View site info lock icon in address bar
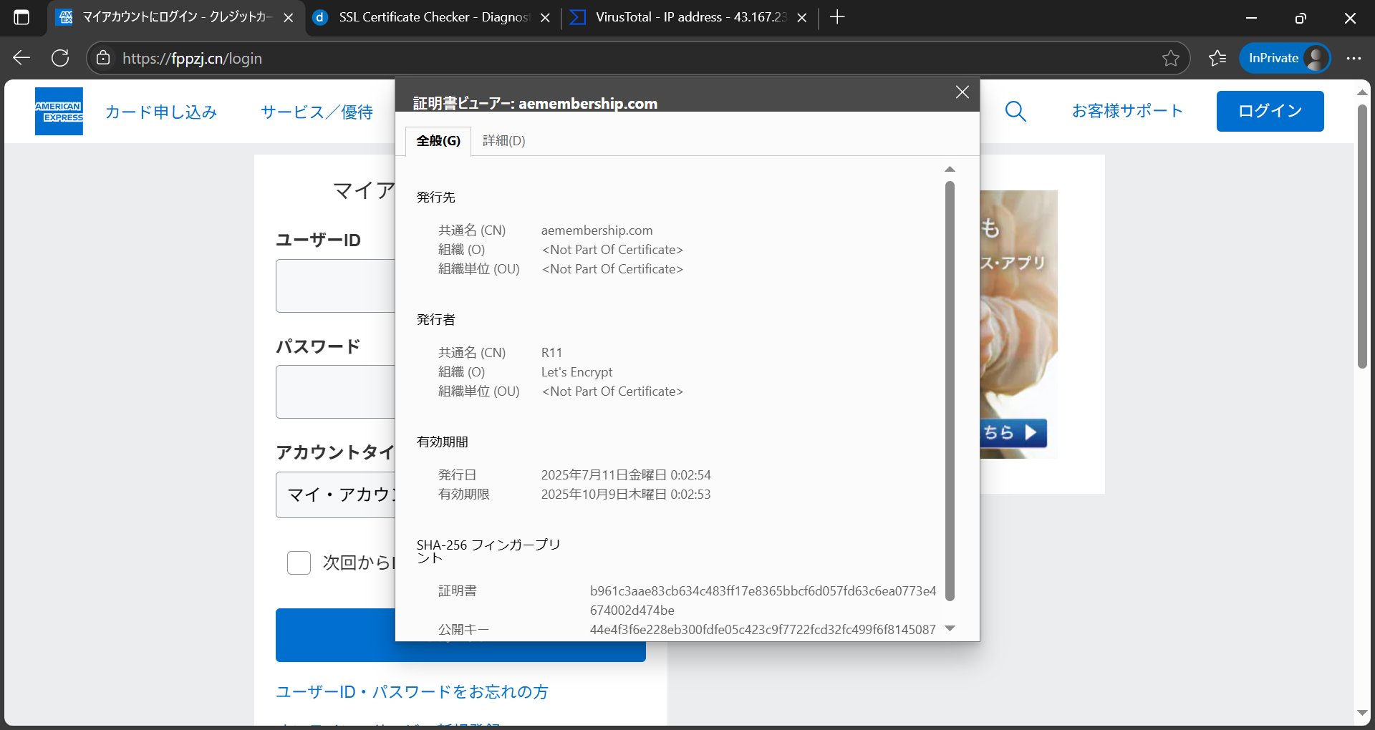Image resolution: width=1375 pixels, height=730 pixels. [x=103, y=58]
